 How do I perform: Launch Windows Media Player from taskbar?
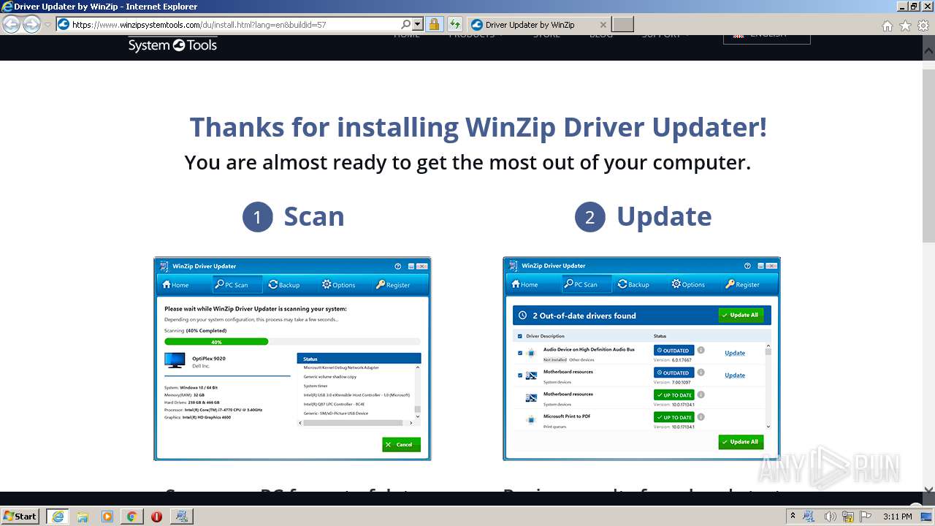(107, 517)
